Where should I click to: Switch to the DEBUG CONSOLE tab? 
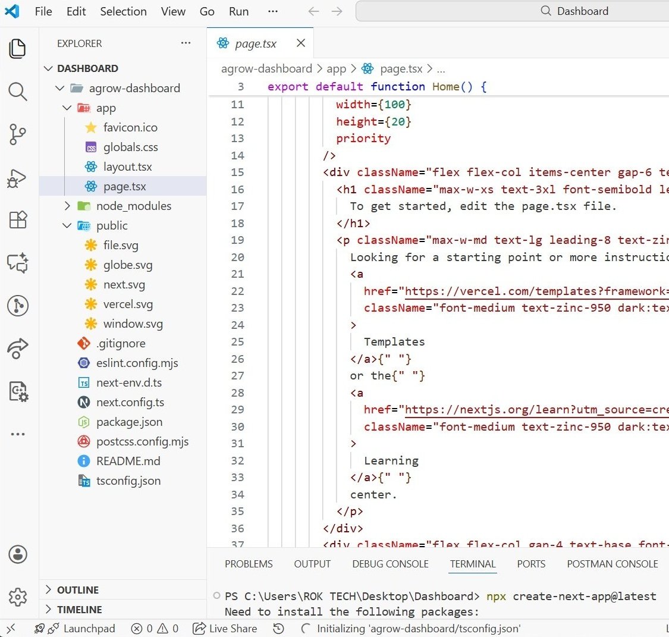coord(390,564)
